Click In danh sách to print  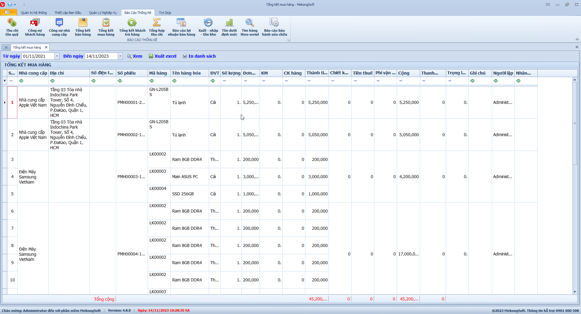pyautogui.click(x=199, y=56)
